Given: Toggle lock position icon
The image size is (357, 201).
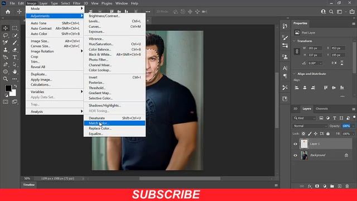Looking at the screenshot, I should (315, 134).
